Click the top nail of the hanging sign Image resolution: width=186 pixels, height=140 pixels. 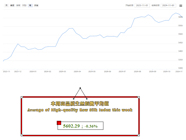pos(80,88)
